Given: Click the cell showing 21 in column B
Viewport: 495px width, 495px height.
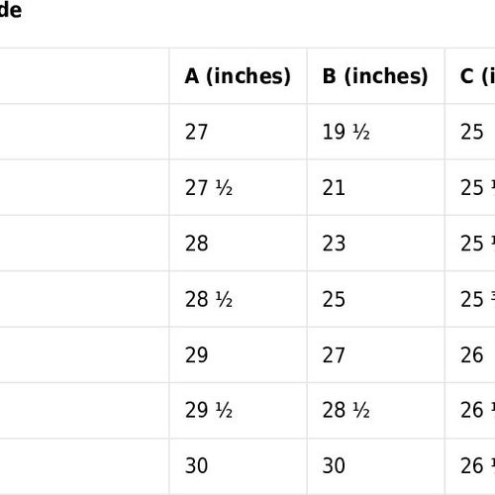Looking at the screenshot, I should tap(376, 187).
